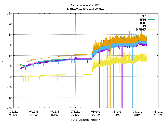The width and height of the screenshot is (163, 122).
Task: Click the y-axis label -60
Action: pyautogui.click(x=9, y=108)
